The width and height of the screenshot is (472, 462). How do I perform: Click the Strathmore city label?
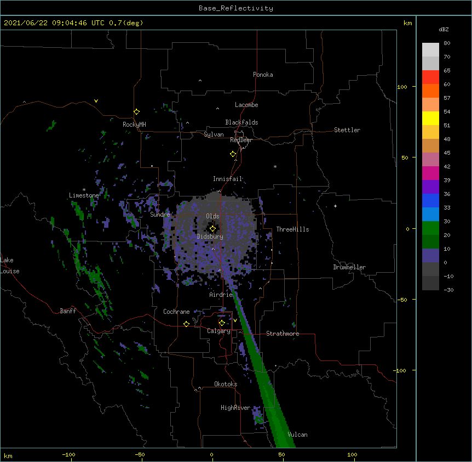[283, 334]
